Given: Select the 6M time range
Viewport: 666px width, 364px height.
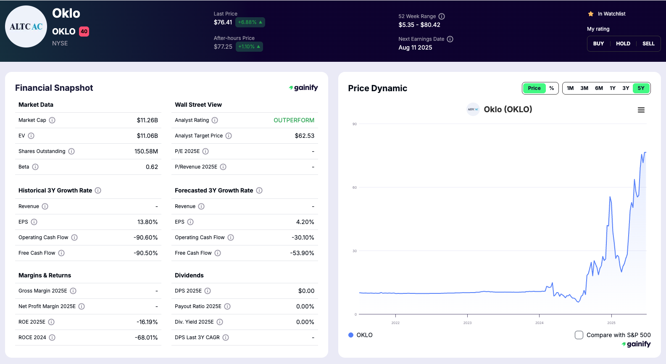Looking at the screenshot, I should click(599, 88).
